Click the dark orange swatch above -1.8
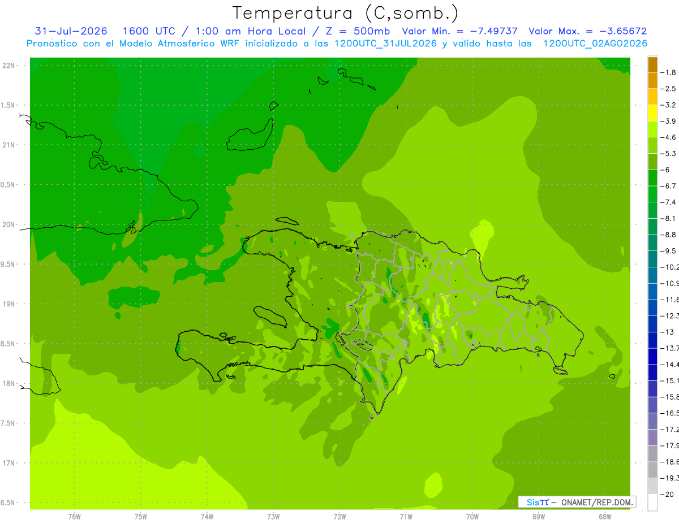This screenshot has height=524, width=679. tap(652, 64)
